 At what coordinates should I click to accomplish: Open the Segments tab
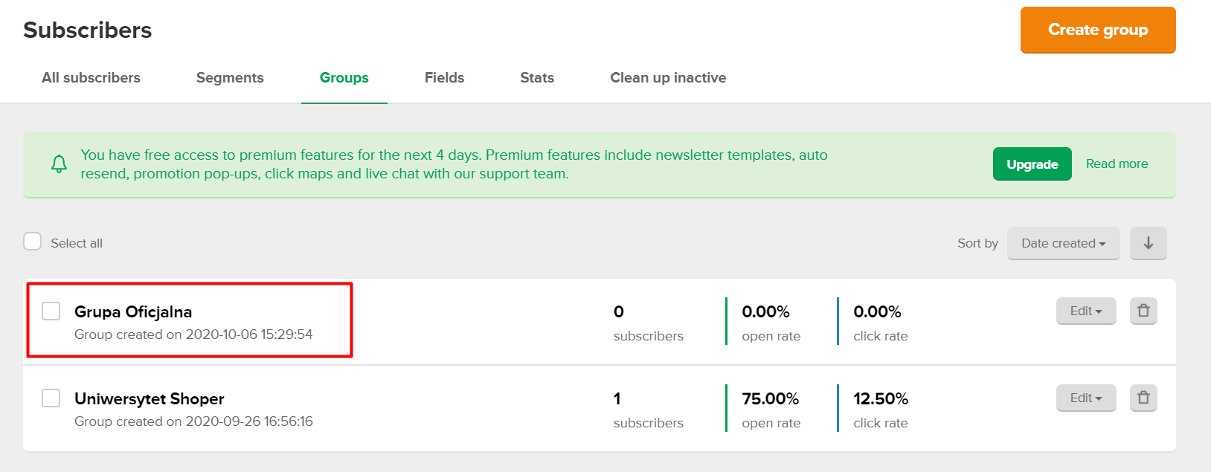[230, 78]
